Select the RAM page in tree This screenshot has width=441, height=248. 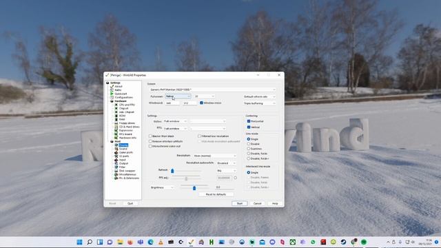tap(122, 119)
